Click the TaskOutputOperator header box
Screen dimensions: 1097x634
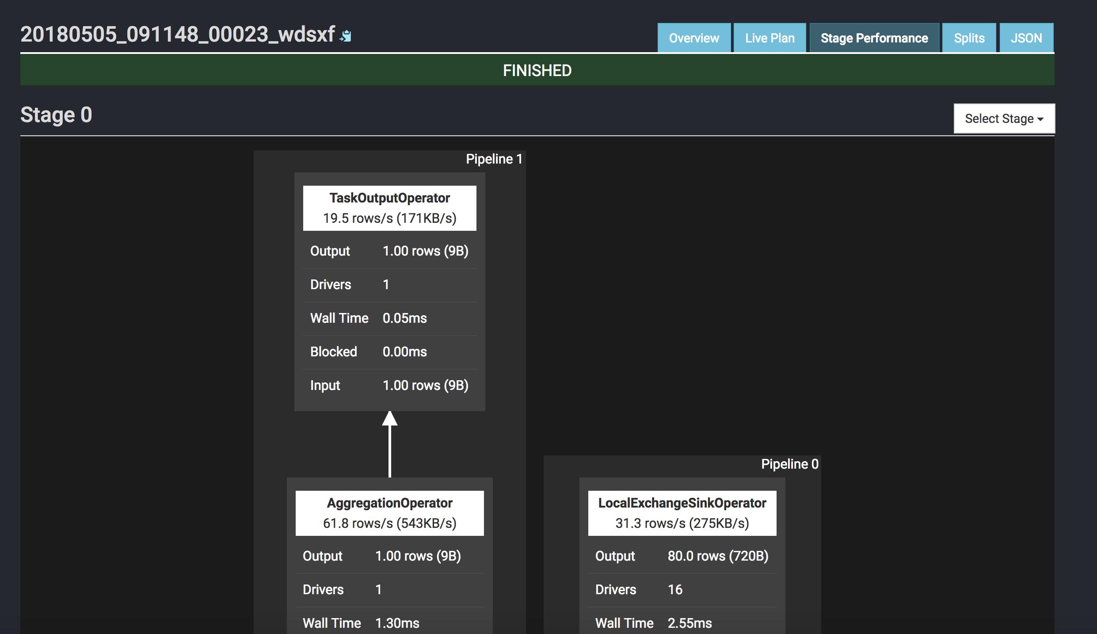click(x=389, y=208)
